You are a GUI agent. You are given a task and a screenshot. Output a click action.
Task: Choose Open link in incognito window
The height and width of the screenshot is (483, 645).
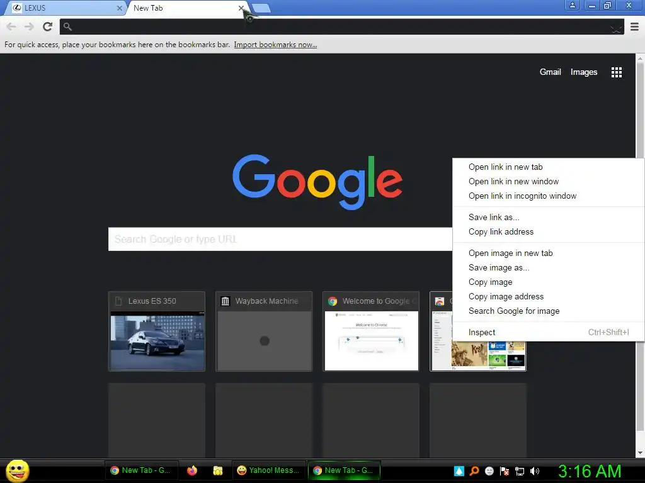tap(549, 196)
